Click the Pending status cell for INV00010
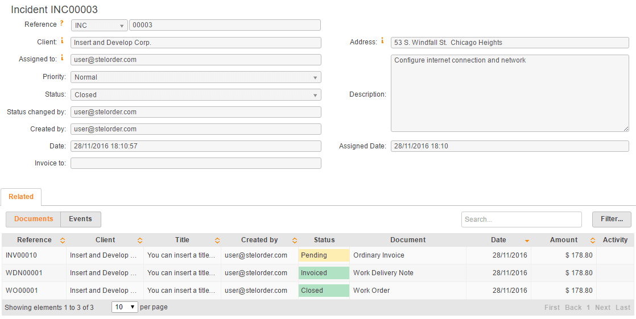Image resolution: width=636 pixels, height=319 pixels. [324, 255]
